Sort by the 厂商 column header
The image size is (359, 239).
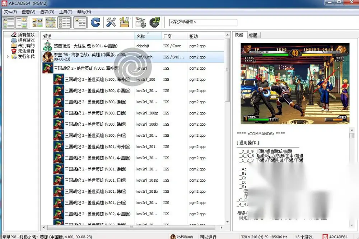174,36
